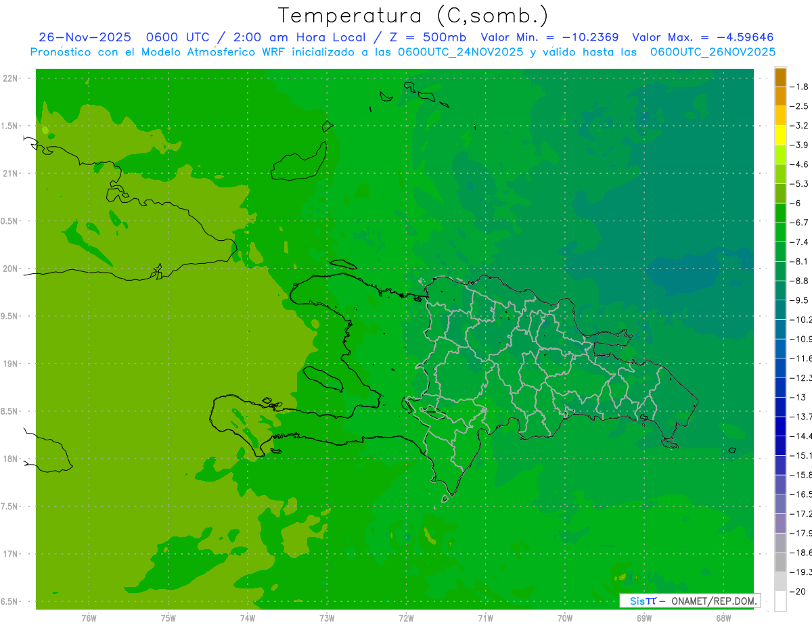Click the '73W' longitude axis label
The height and width of the screenshot is (627, 812).
coord(327,618)
